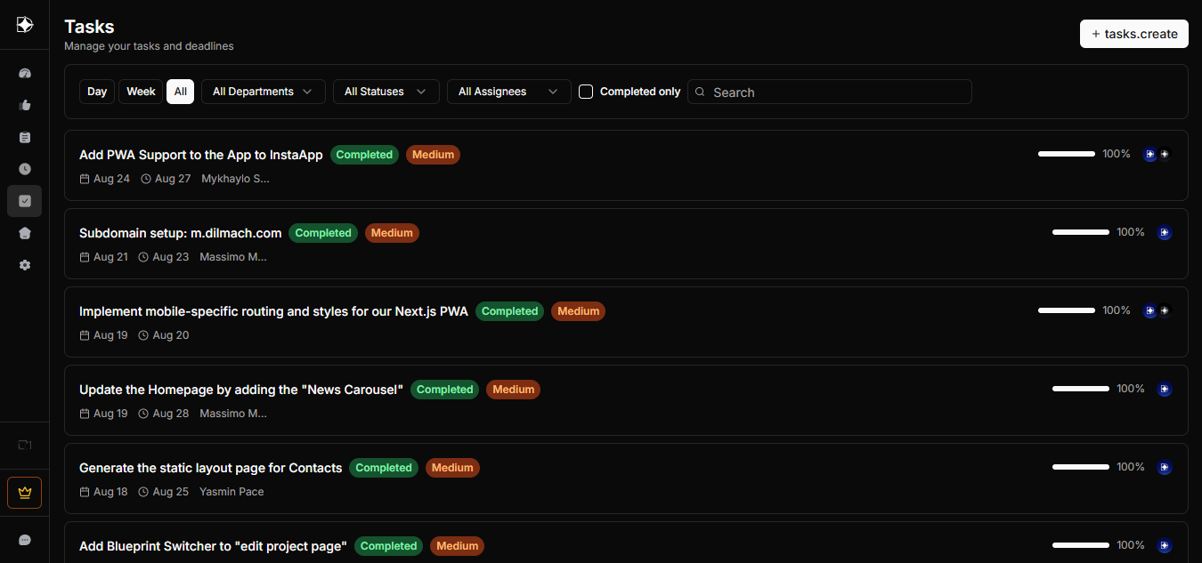The height and width of the screenshot is (563, 1202).
Task: Click 100% label on News Carousel task
Action: click(x=1131, y=389)
